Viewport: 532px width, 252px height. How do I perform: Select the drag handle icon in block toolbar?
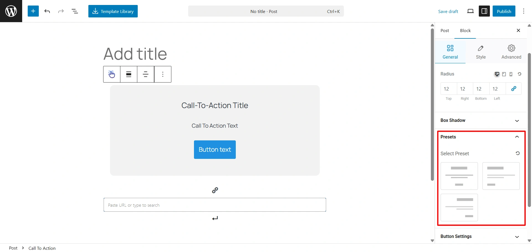tap(111, 74)
